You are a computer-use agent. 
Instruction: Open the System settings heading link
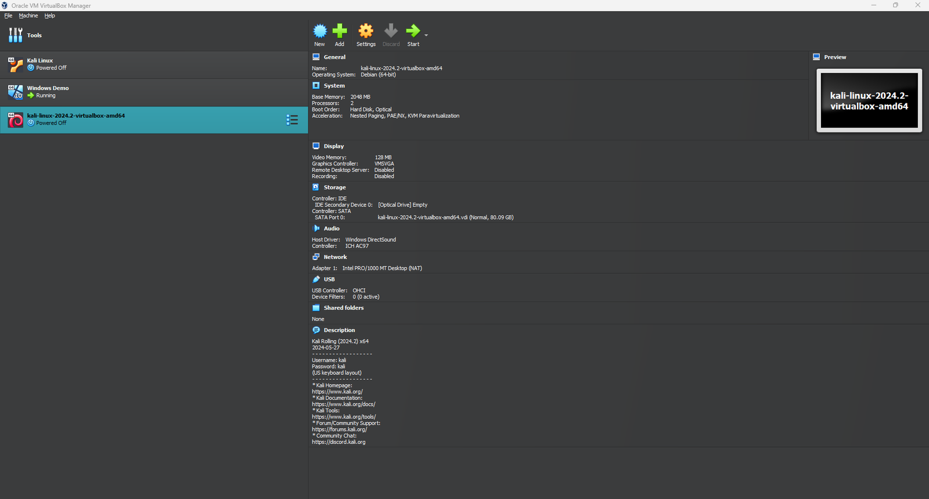coord(334,85)
